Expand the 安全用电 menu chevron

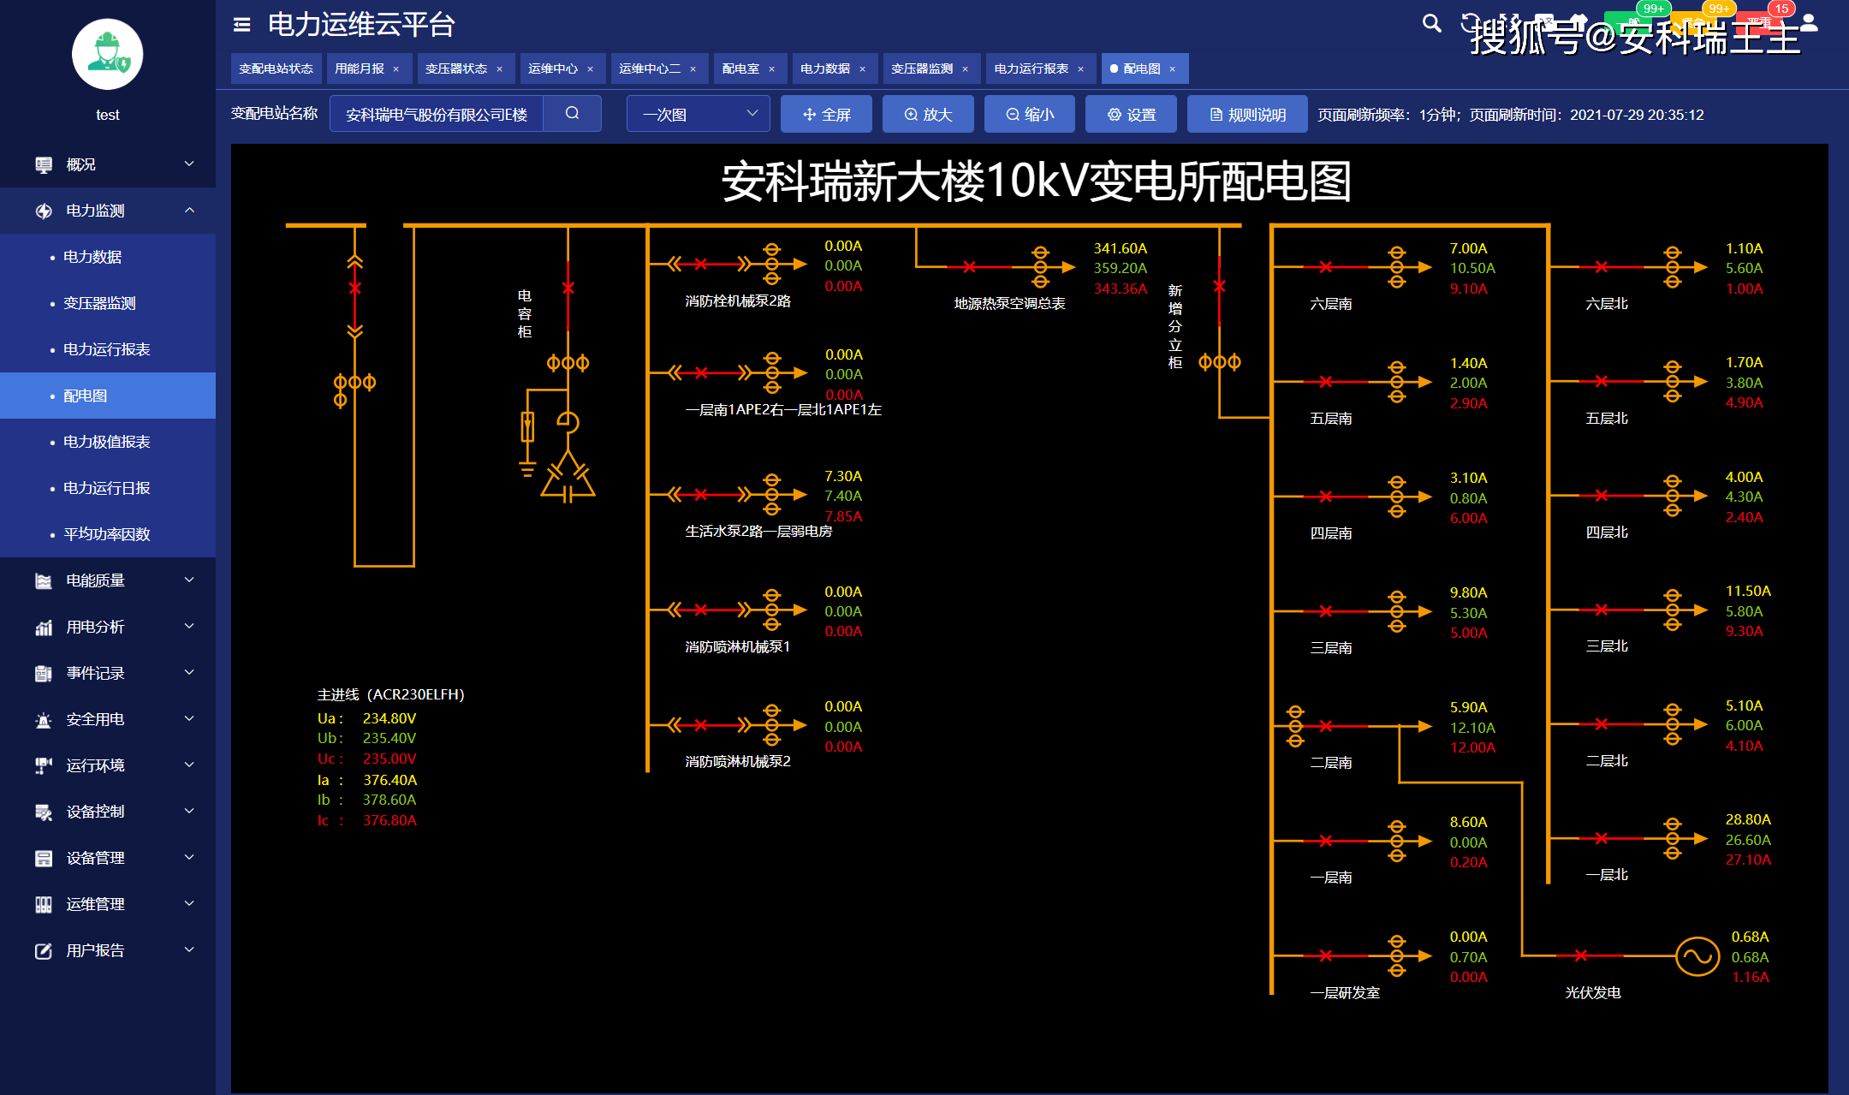pos(189,718)
